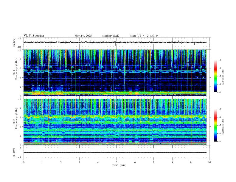Click the "-7" label on ch.2 color bar

click(220, 142)
